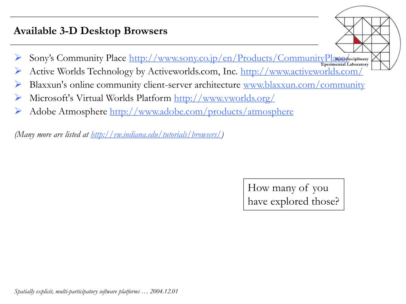Select the text 'Microsoft's Virtual Worlds Platform'
Screen dimensions: 406x304
[100, 98]
